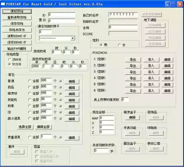Viewport: 184px width, 167px height.
Task: Focus the ID input field
Action: tap(62, 15)
